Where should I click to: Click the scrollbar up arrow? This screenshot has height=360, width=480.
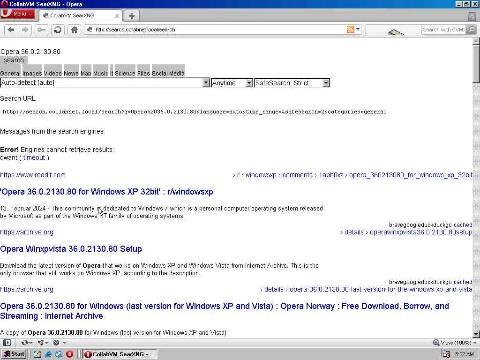click(476, 41)
